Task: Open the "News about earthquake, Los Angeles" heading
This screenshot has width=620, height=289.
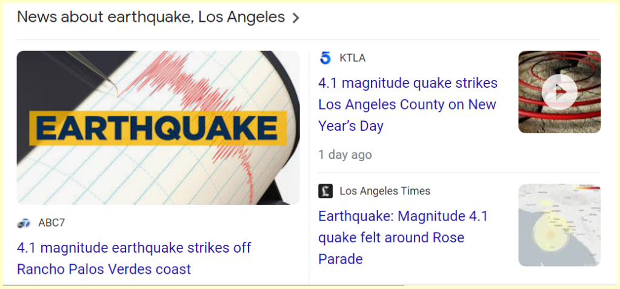Action: click(x=150, y=17)
